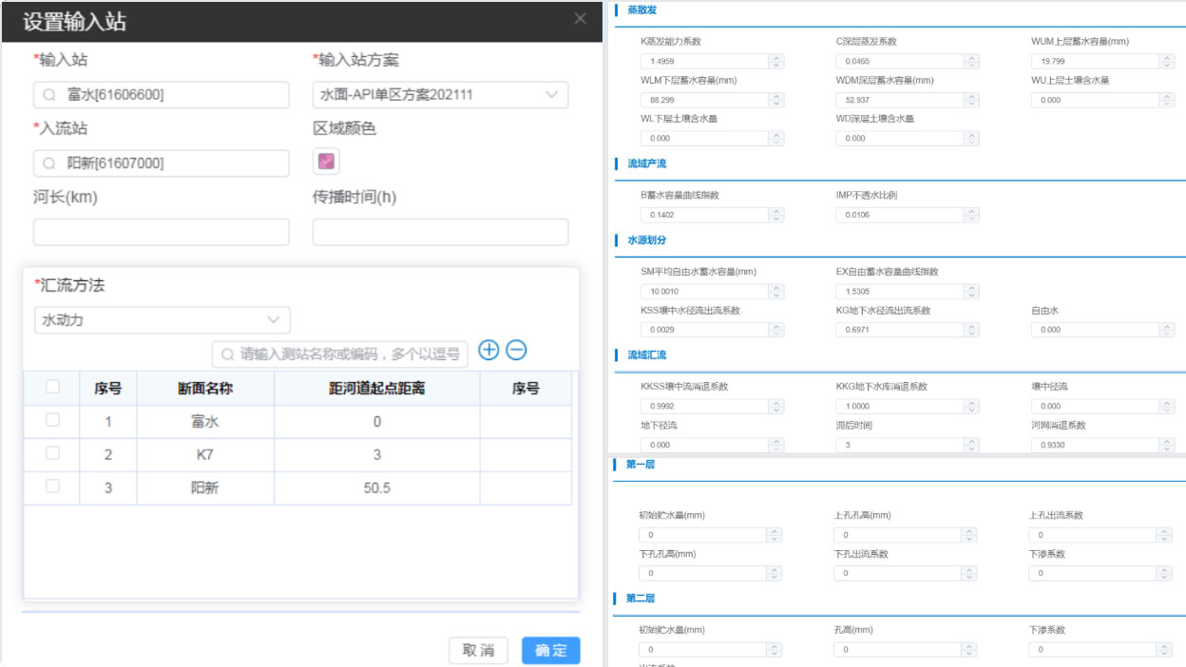The height and width of the screenshot is (667, 1186).
Task: Click the 确定 button
Action: coord(551,650)
